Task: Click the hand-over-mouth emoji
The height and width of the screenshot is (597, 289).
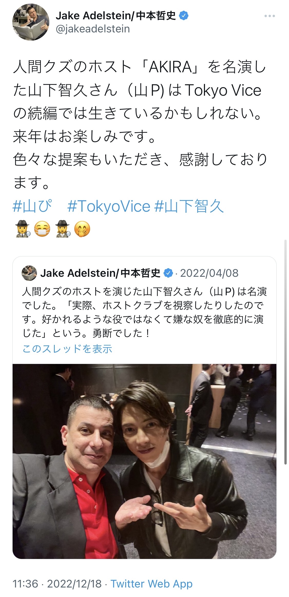Action: (x=82, y=229)
